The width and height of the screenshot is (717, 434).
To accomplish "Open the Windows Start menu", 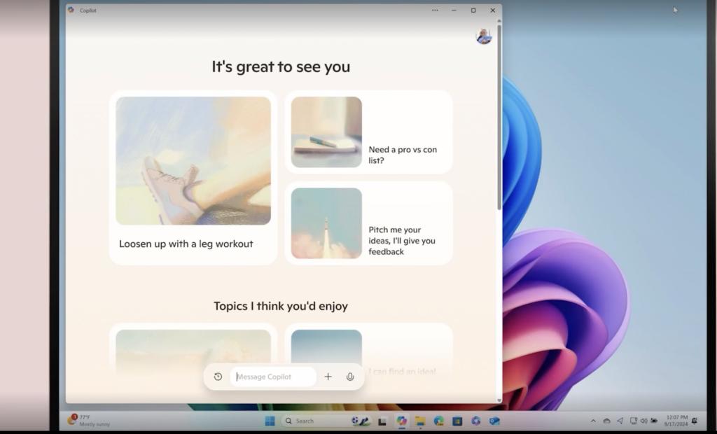I will [270, 421].
